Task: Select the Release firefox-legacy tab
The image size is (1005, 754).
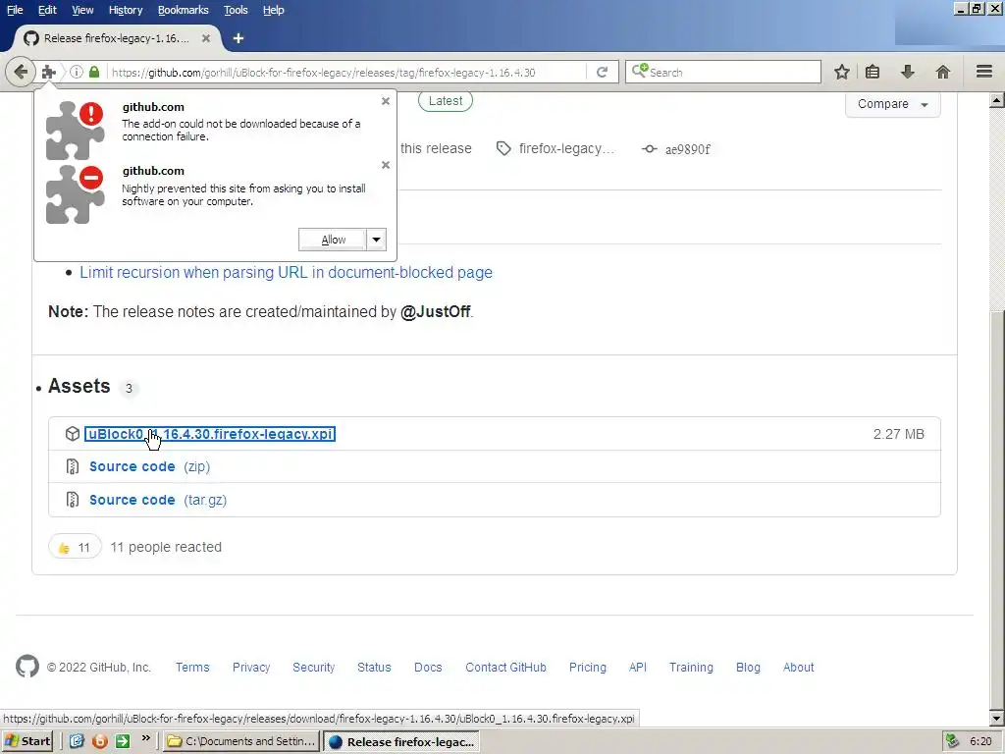Action: (117, 38)
